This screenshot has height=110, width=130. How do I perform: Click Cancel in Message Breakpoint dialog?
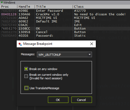coord(82,100)
